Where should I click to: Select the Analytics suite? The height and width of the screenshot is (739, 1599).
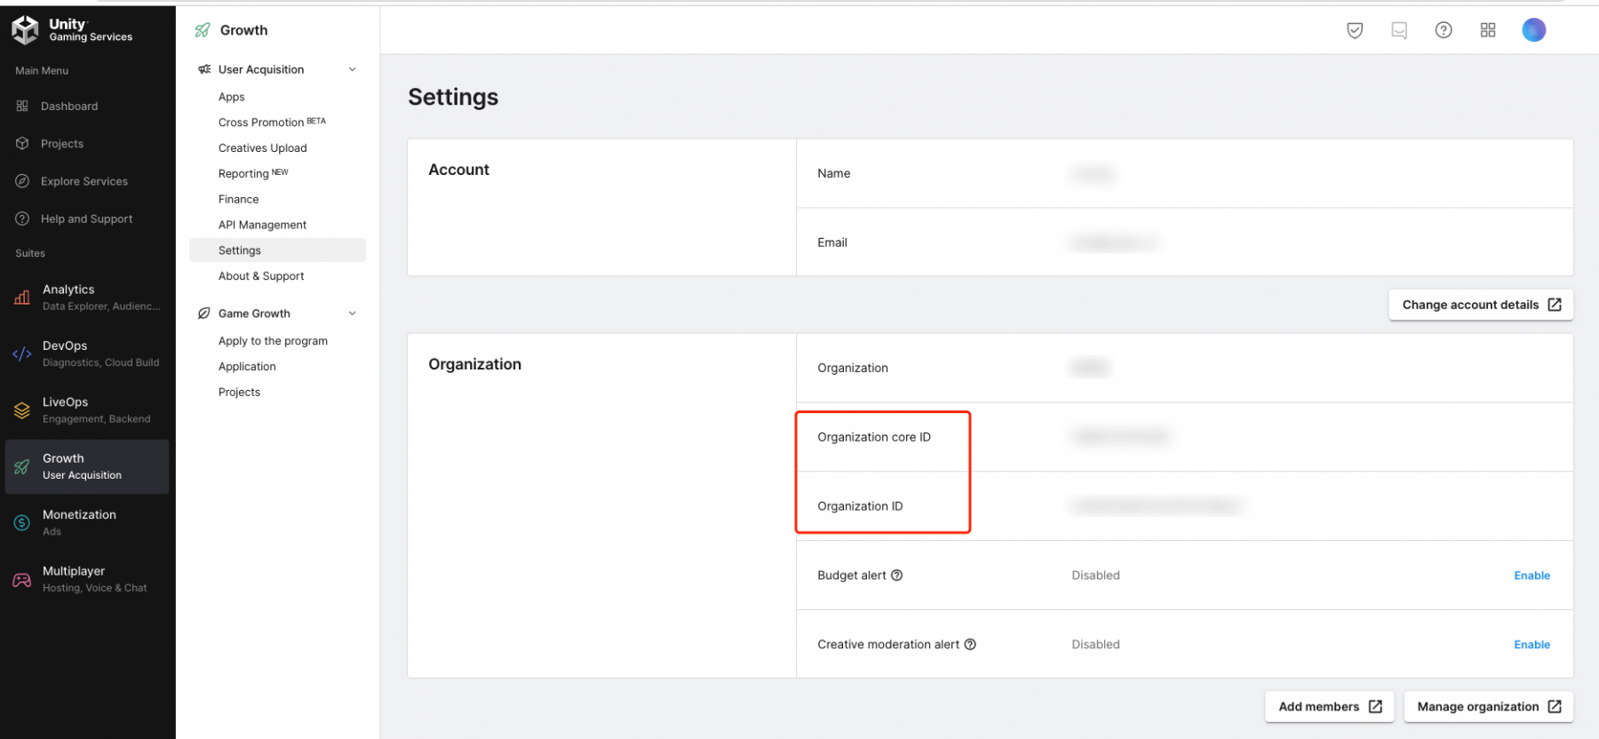(x=87, y=298)
